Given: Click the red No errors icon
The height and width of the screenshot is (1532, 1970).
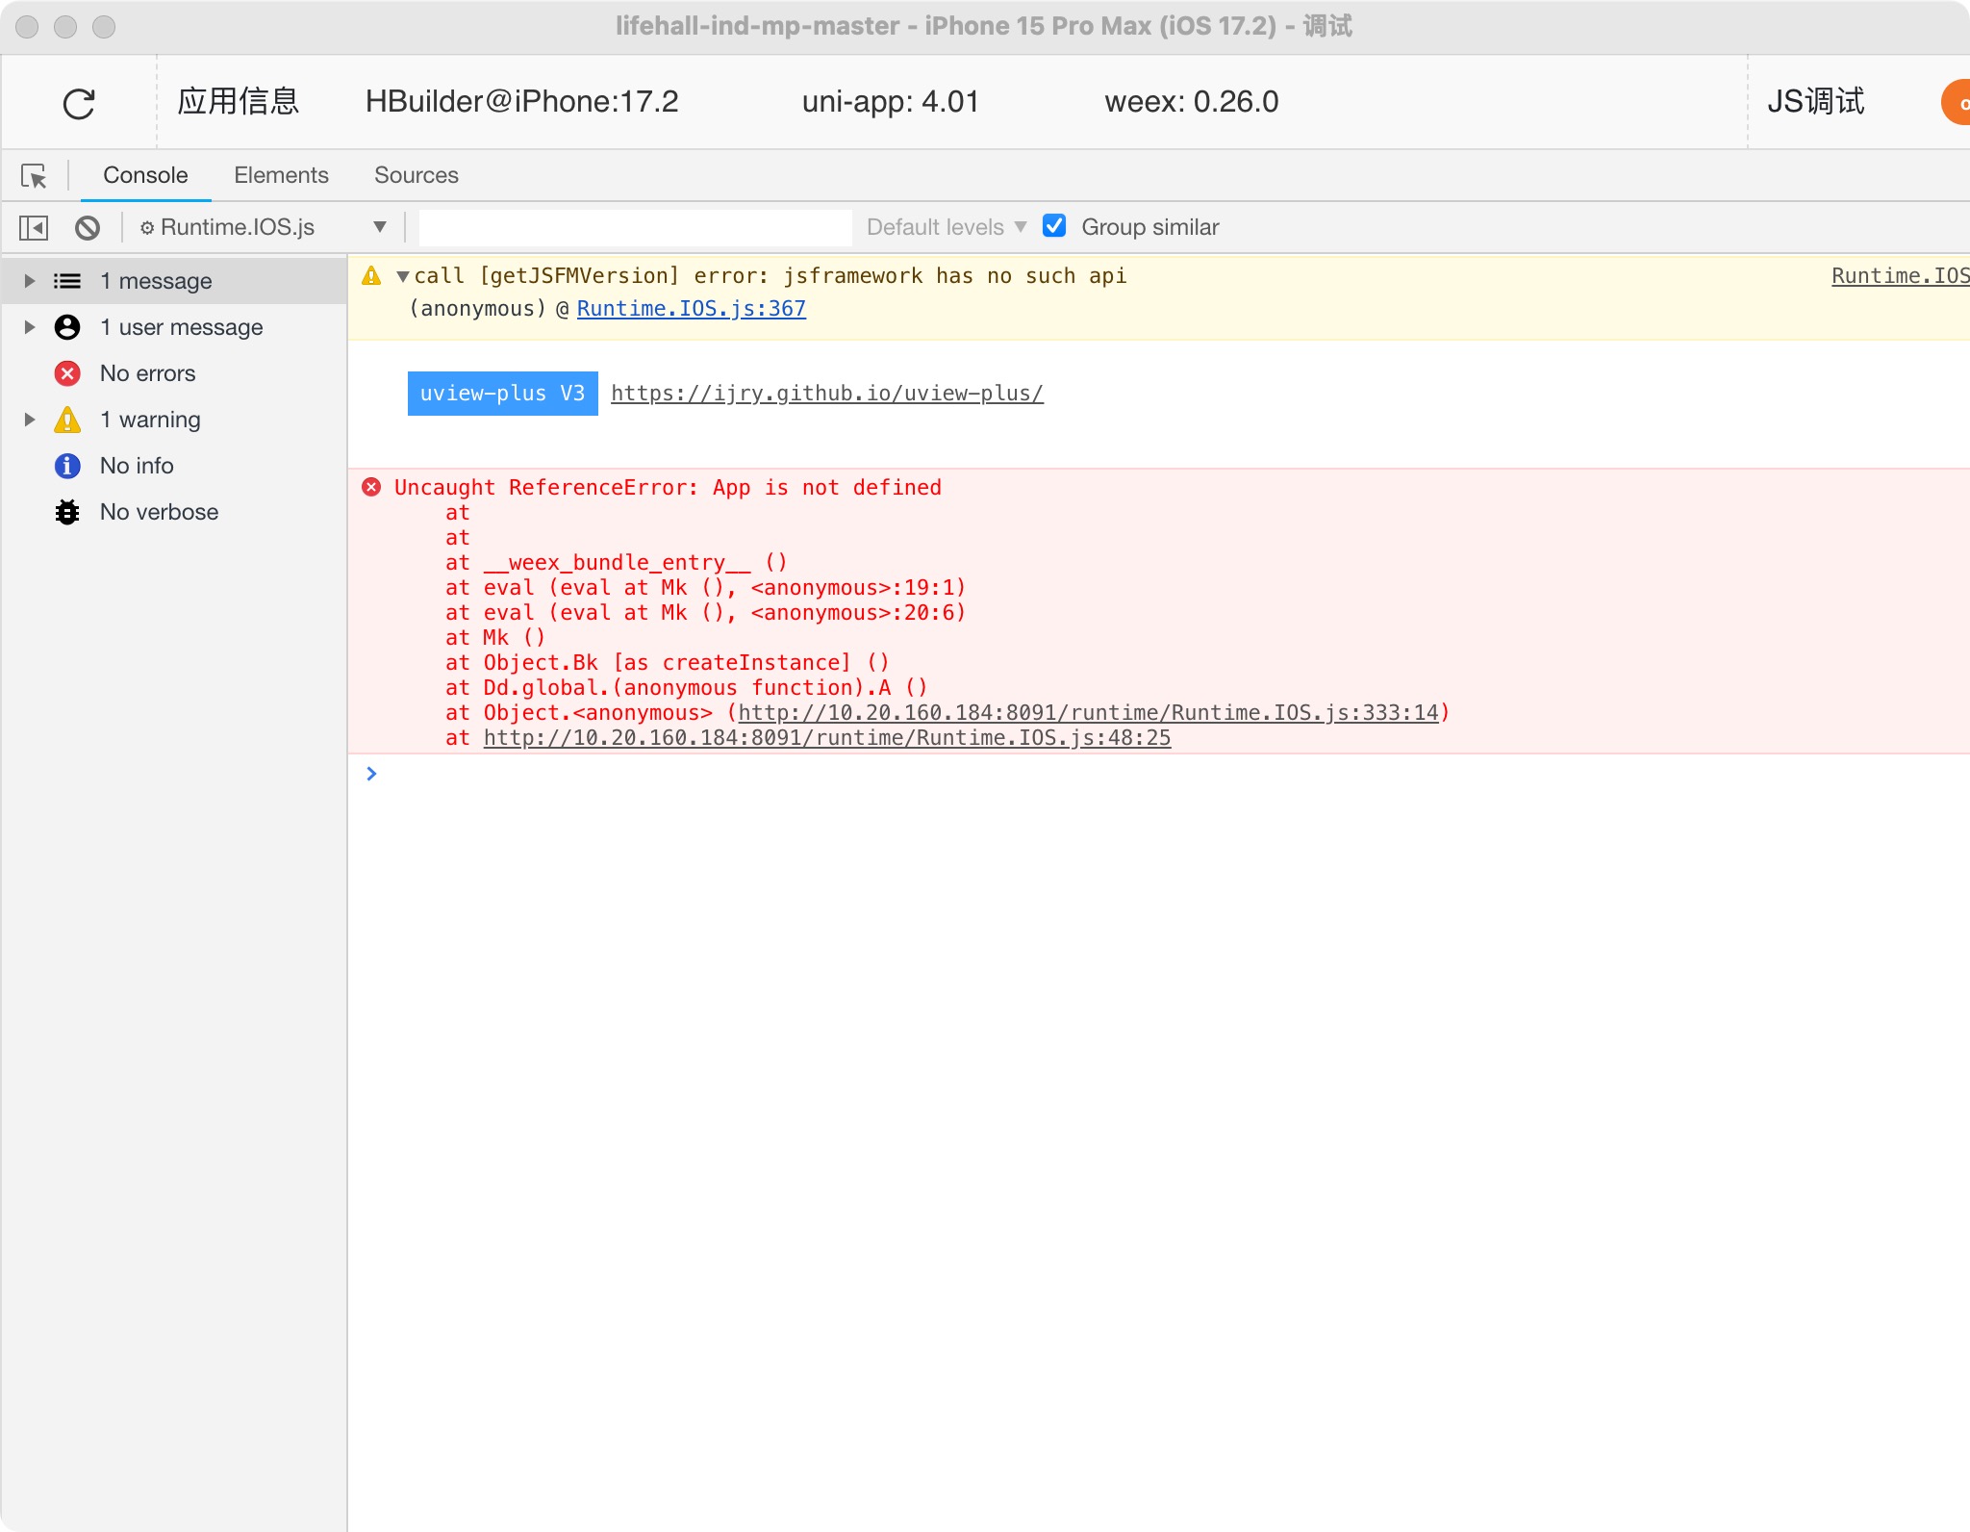Looking at the screenshot, I should [x=67, y=373].
